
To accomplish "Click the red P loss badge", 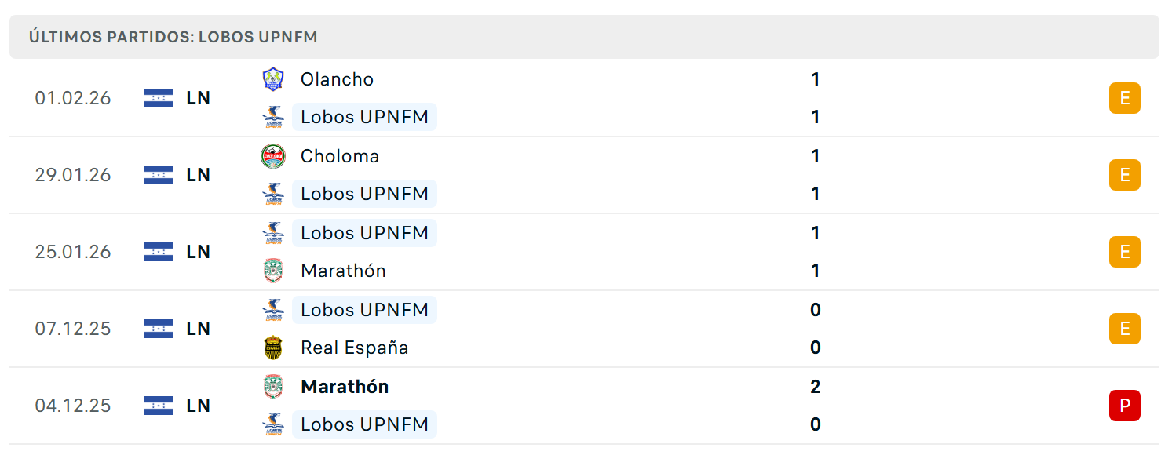I will coord(1124,406).
